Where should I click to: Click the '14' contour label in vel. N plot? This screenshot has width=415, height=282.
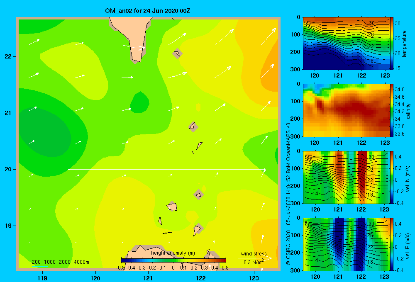[315, 193]
